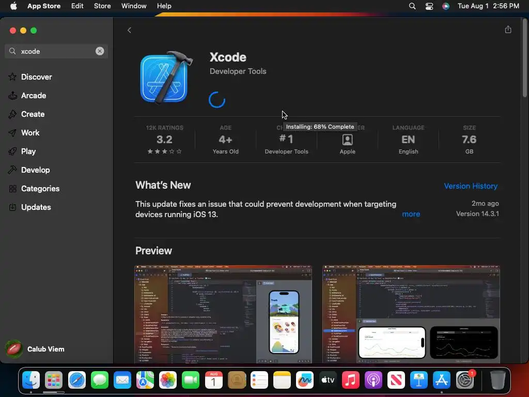The image size is (529, 397).
Task: Open Finder from the Dock
Action: point(31,380)
